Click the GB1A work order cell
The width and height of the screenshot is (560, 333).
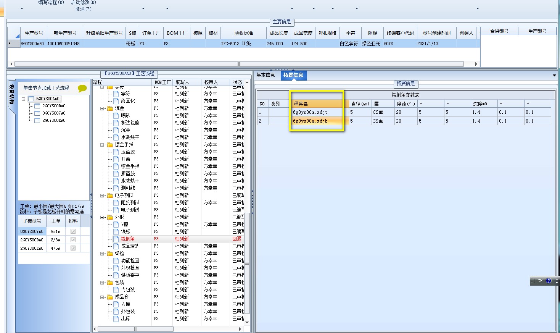coord(56,231)
